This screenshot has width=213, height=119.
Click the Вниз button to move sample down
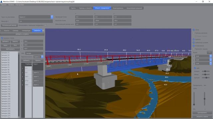pyautogui.click(x=15, y=45)
